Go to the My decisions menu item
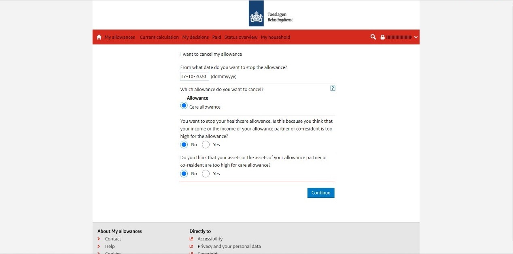 [x=195, y=37]
